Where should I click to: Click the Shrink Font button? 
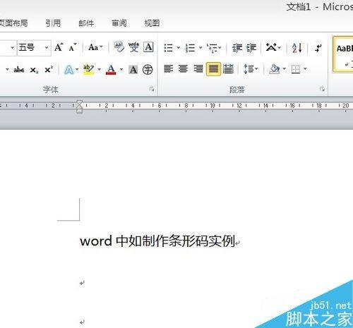[x=73, y=47]
